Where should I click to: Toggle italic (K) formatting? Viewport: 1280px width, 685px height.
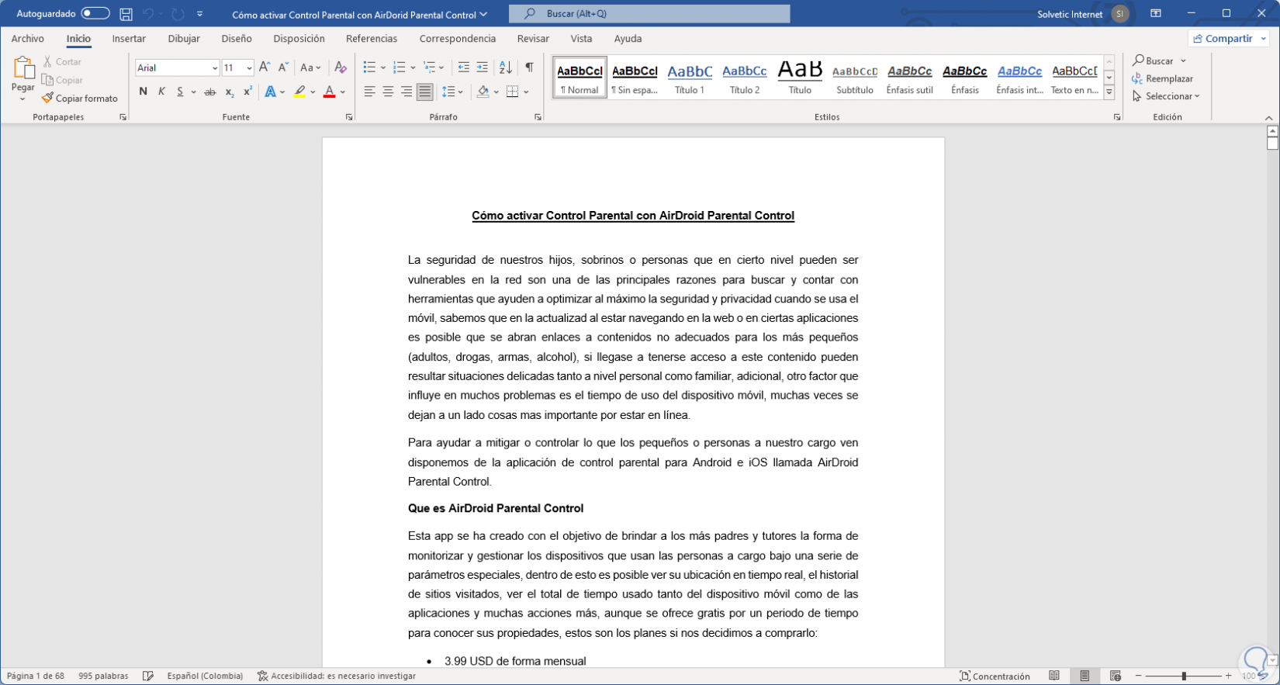[x=161, y=92]
